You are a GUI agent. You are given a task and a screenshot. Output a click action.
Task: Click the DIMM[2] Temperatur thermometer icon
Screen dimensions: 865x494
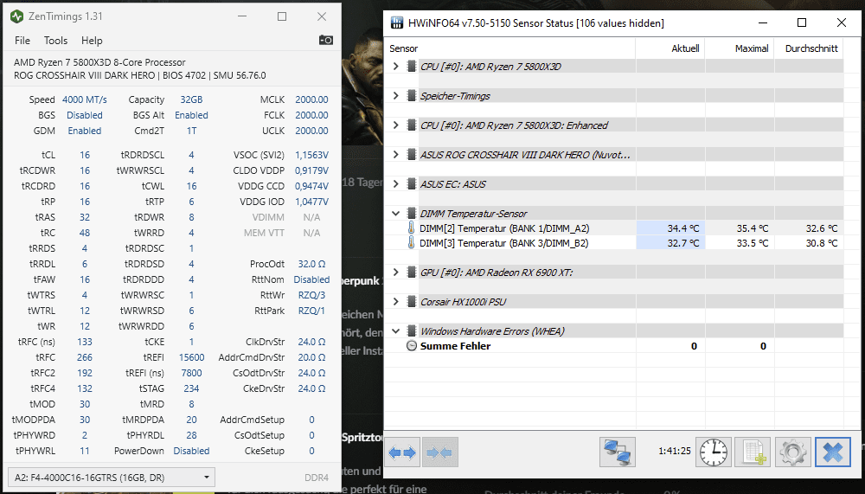click(411, 228)
